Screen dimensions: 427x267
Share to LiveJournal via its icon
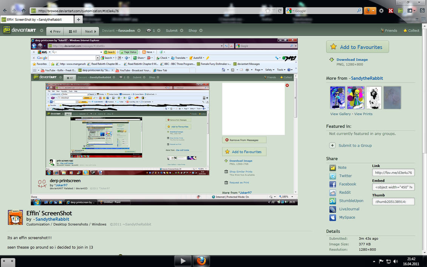tap(333, 209)
